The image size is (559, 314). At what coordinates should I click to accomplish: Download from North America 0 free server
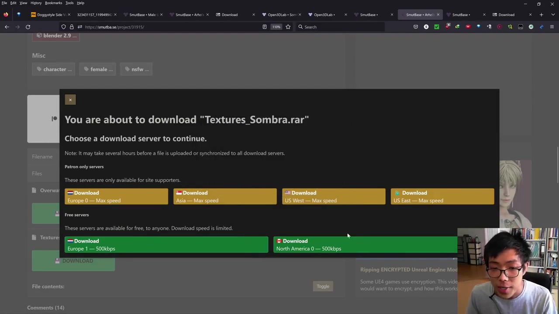tap(365, 245)
